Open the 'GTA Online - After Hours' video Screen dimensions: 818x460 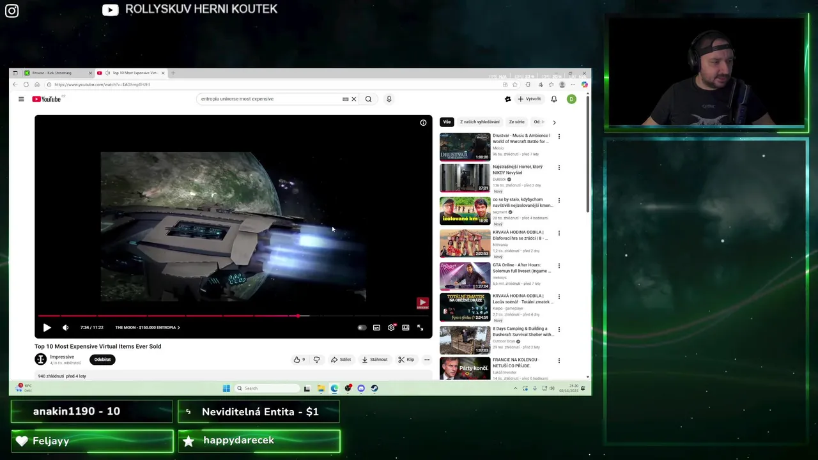tap(465, 275)
